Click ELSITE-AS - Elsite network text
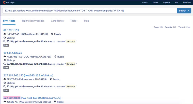The image size is (193, 104). tap(27, 79)
